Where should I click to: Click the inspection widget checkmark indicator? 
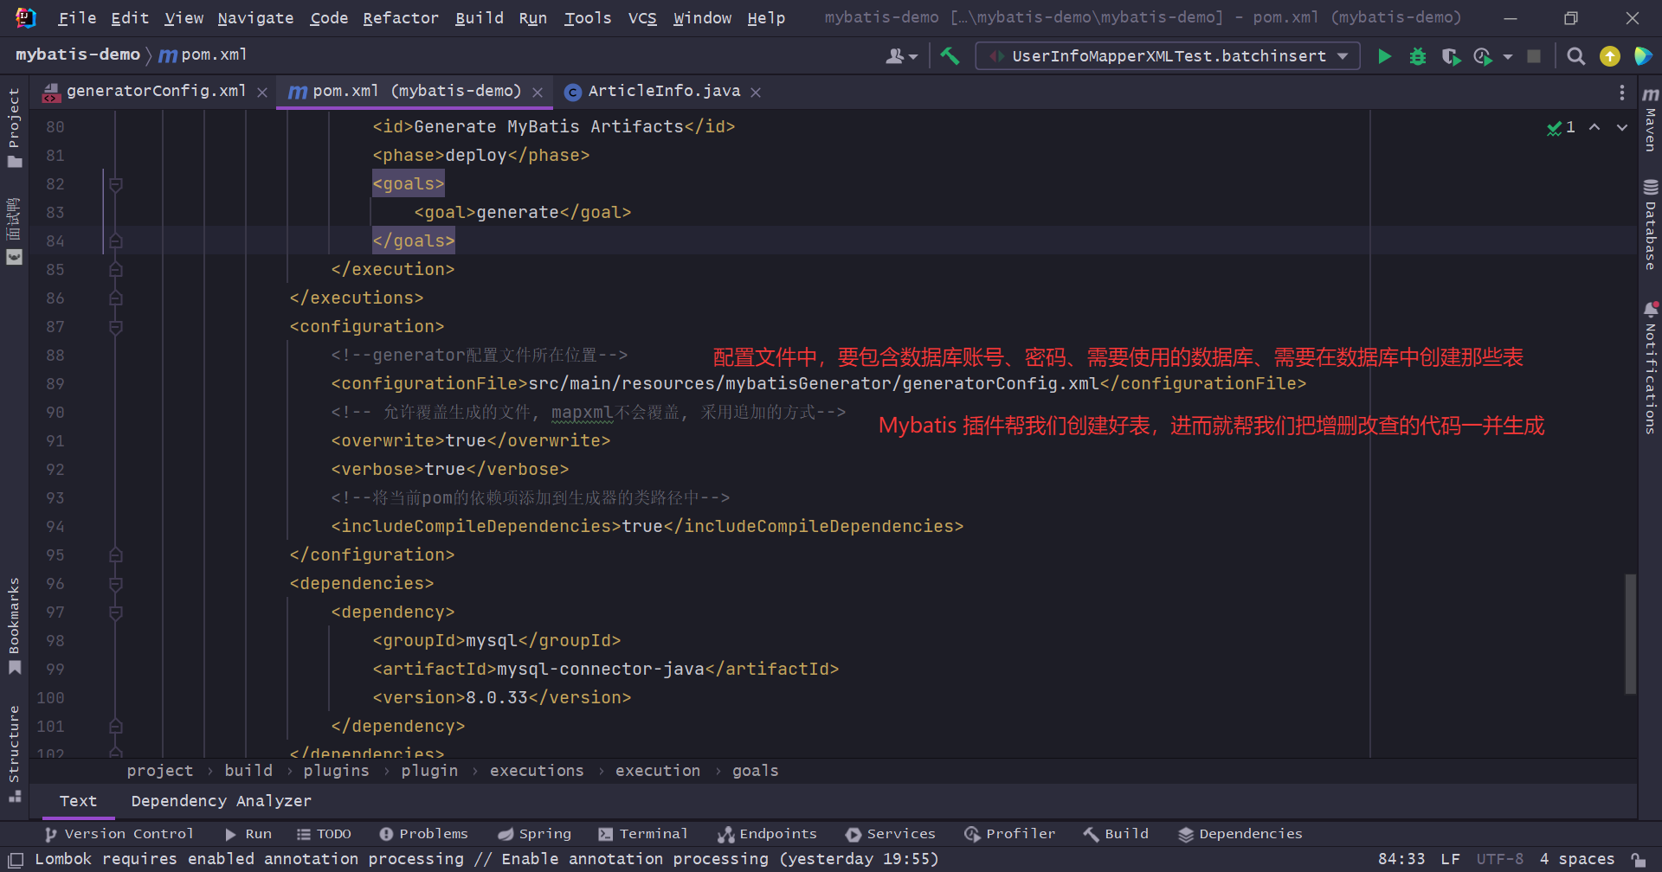1561,127
